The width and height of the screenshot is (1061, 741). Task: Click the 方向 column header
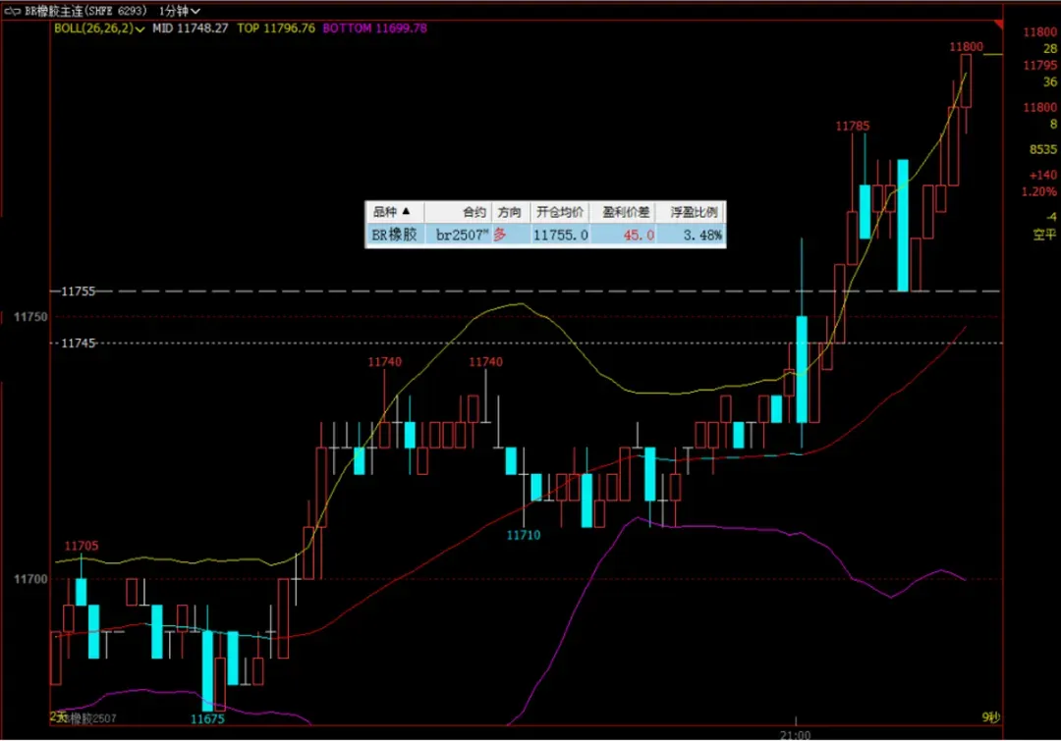point(510,212)
